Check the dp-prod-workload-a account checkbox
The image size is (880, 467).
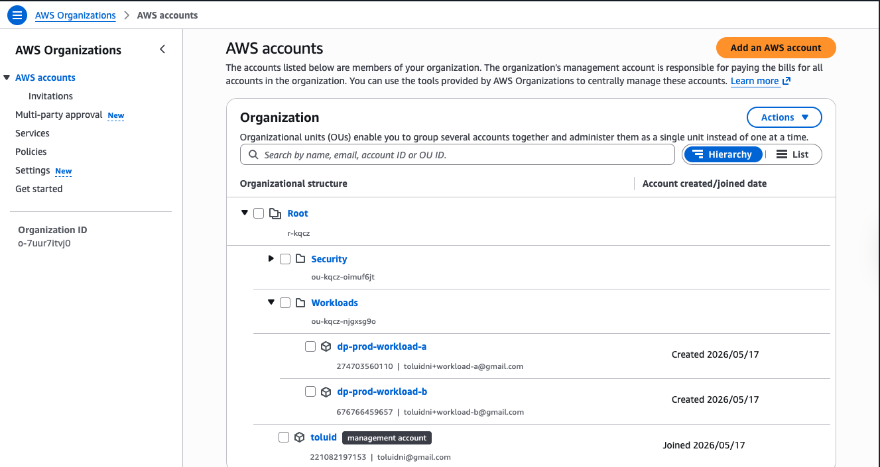pos(310,346)
